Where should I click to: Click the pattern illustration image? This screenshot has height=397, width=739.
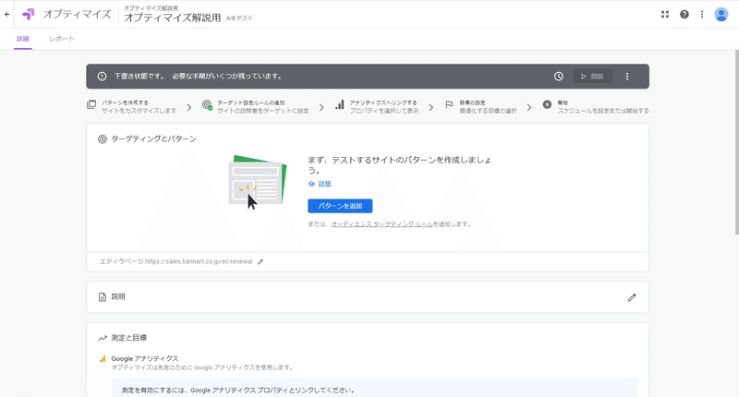[258, 183]
